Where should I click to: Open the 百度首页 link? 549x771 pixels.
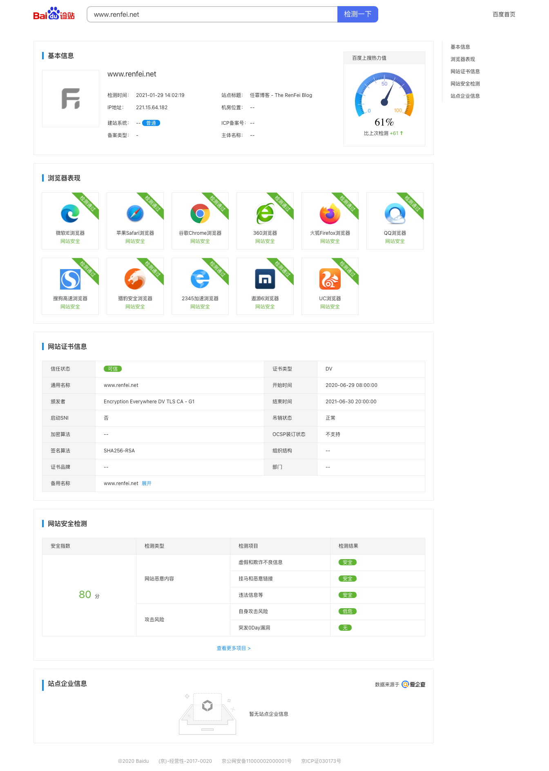coord(504,14)
